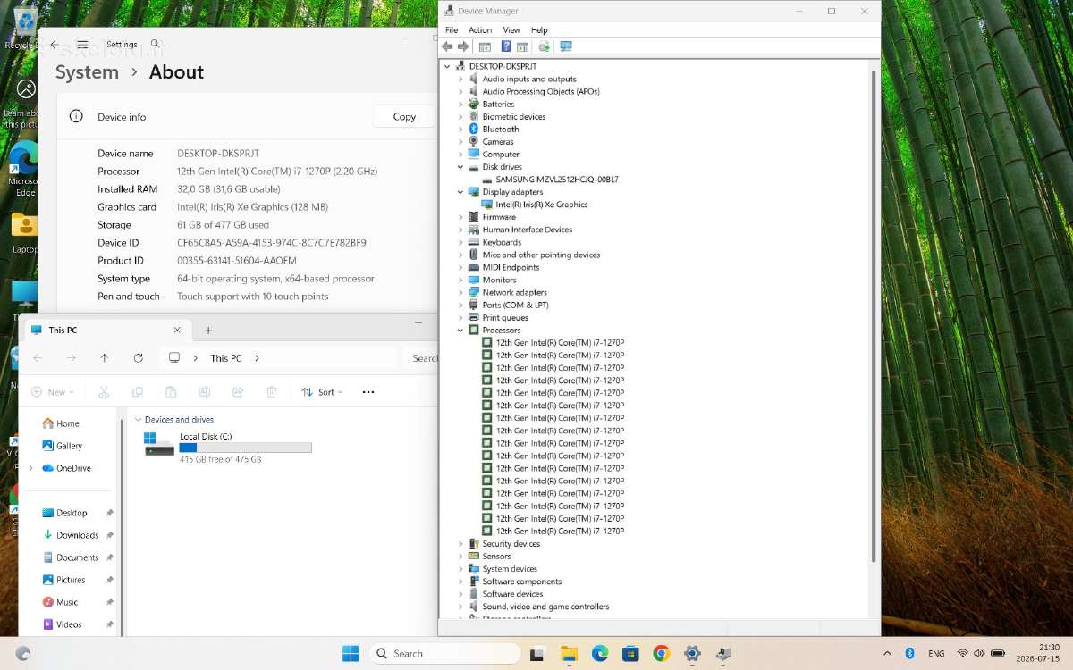Open Help menu in Device Manager
The width and height of the screenshot is (1073, 670).
coord(539,30)
